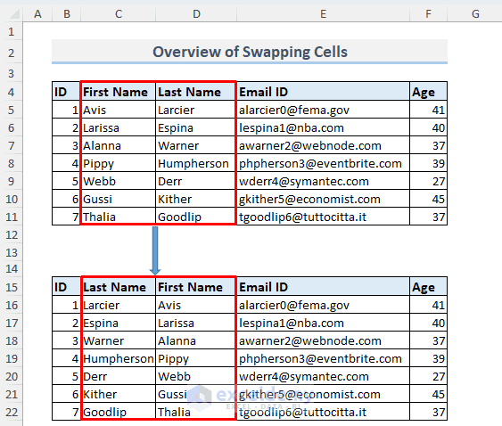The image size is (502, 426).
Task: Select cell 'Webb' in row 9
Action: click(x=118, y=181)
